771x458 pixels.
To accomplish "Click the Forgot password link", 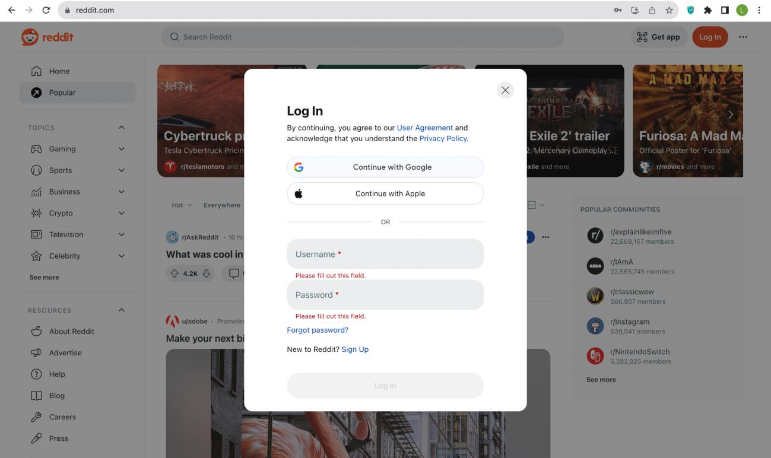I will 318,330.
